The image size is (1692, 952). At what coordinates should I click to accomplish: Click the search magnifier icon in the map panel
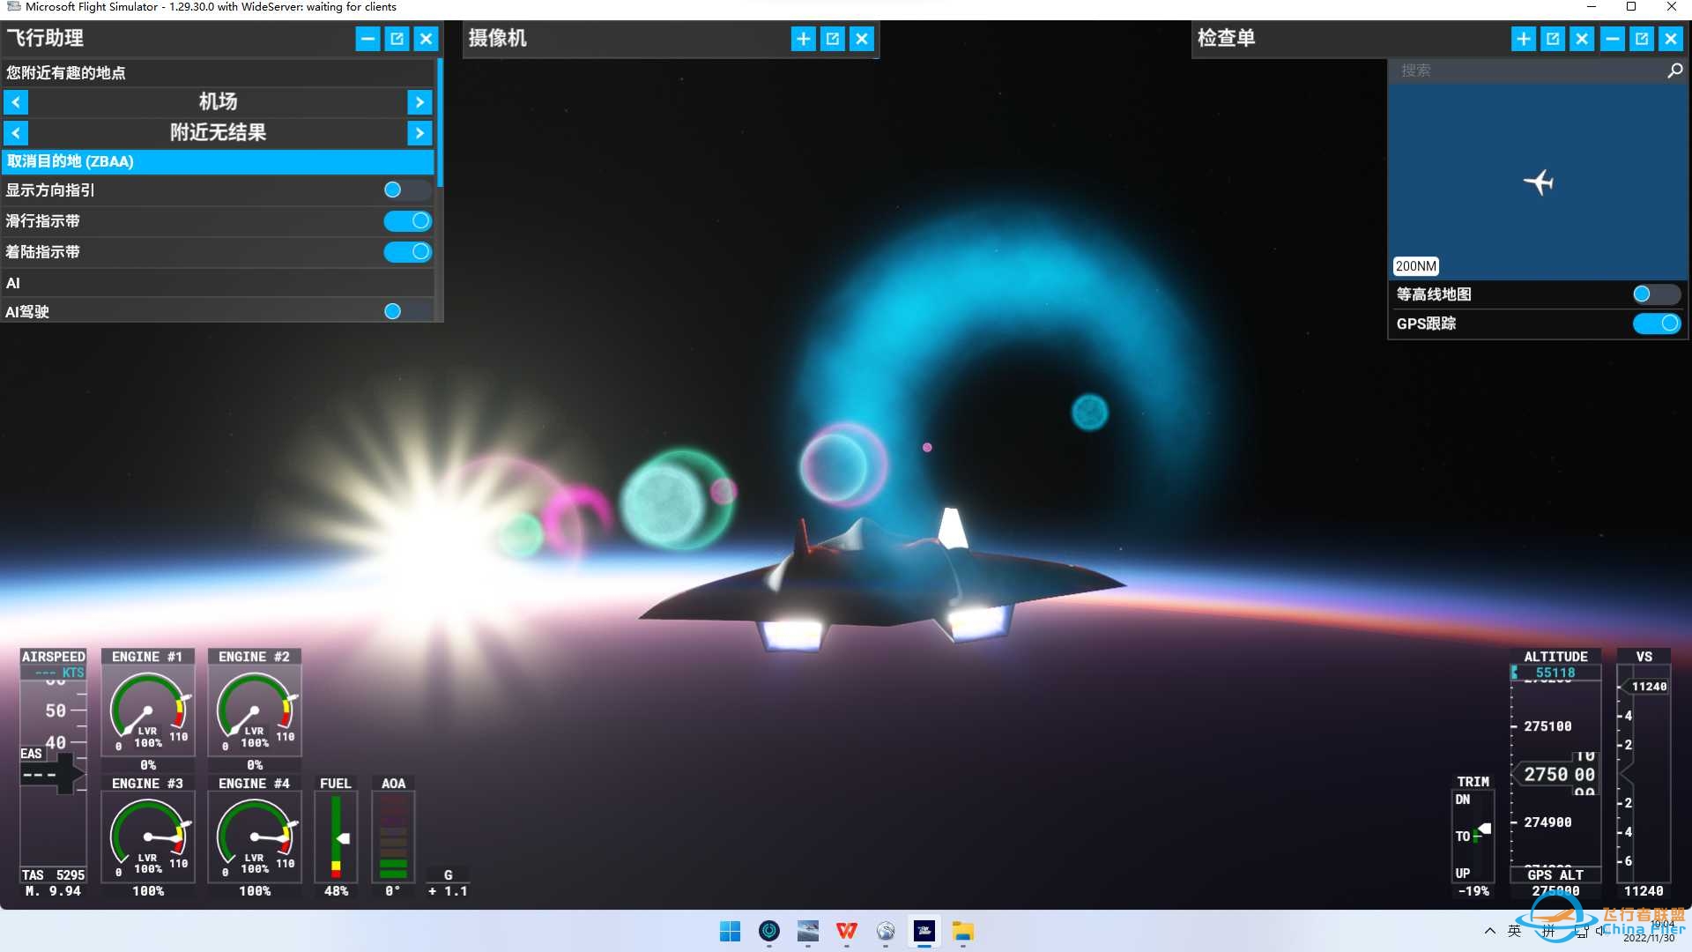[x=1674, y=71]
